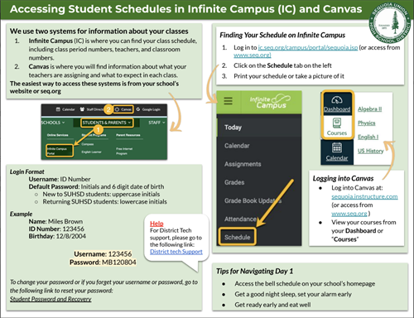
Task: Expand the STAFF dropdown menu
Action: click(x=156, y=123)
